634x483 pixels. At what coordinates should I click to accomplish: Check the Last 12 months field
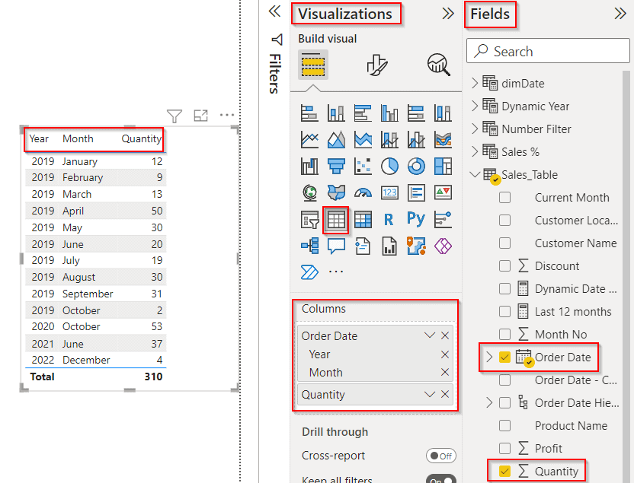pos(504,312)
